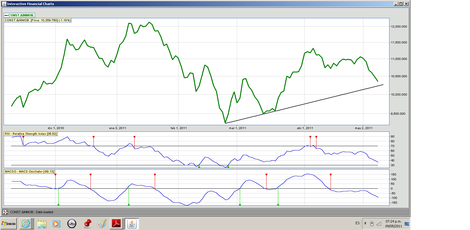The image size is (470, 230).
Task: Open Windows Media Player from the taskbar
Action: pyautogui.click(x=56, y=223)
